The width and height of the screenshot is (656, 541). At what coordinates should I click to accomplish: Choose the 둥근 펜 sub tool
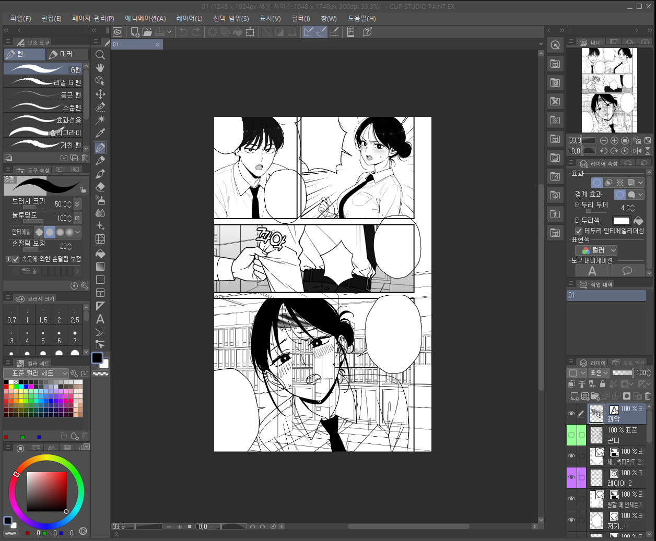tap(43, 94)
